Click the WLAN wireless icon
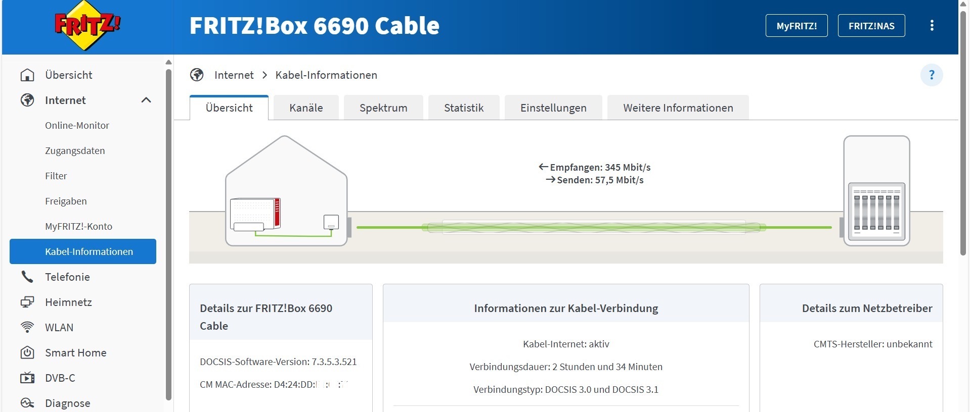Image resolution: width=970 pixels, height=412 pixels. click(27, 327)
